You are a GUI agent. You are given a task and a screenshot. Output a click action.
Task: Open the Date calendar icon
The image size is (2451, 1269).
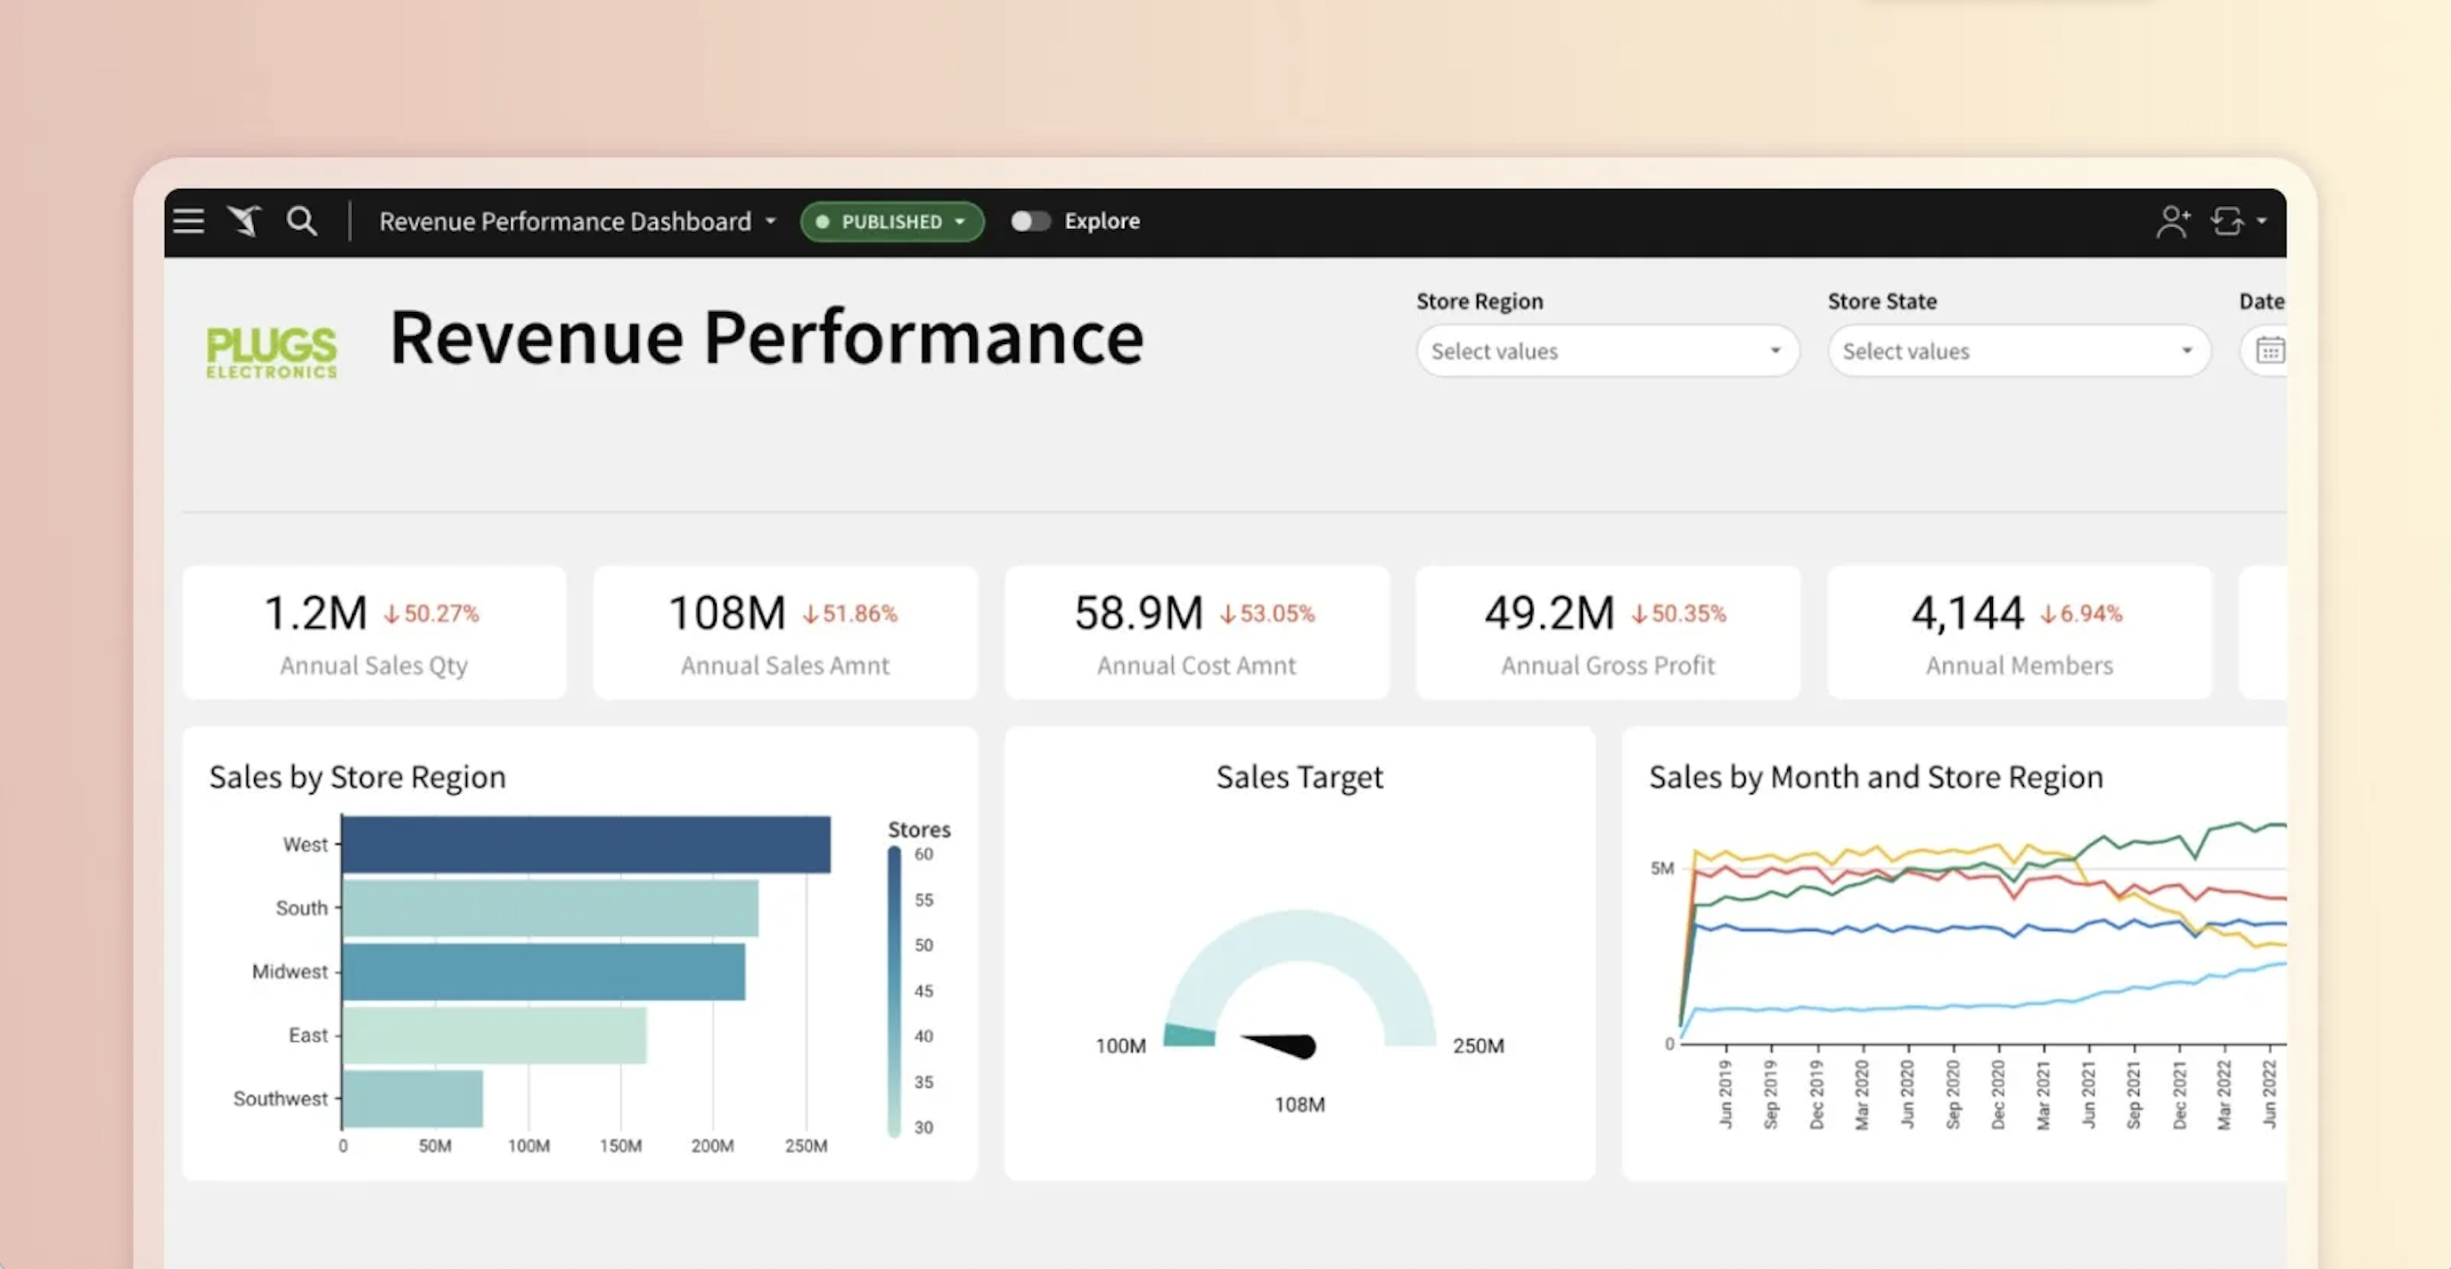pyautogui.click(x=2269, y=351)
